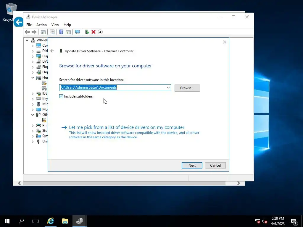Viewport: 303px width, 227px height.
Task: Select the warning device under Other devices
Action: pyautogui.click(x=44, y=120)
